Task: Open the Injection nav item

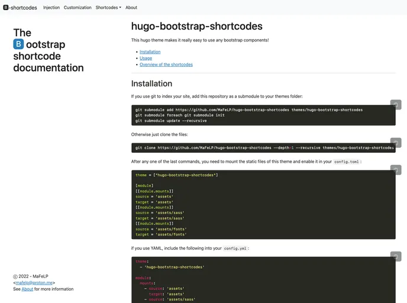Action: (x=51, y=8)
